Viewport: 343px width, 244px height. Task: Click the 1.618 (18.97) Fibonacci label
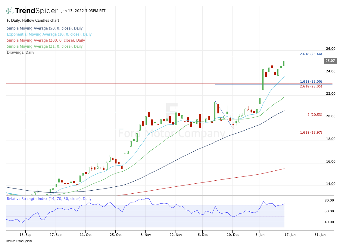(311, 132)
